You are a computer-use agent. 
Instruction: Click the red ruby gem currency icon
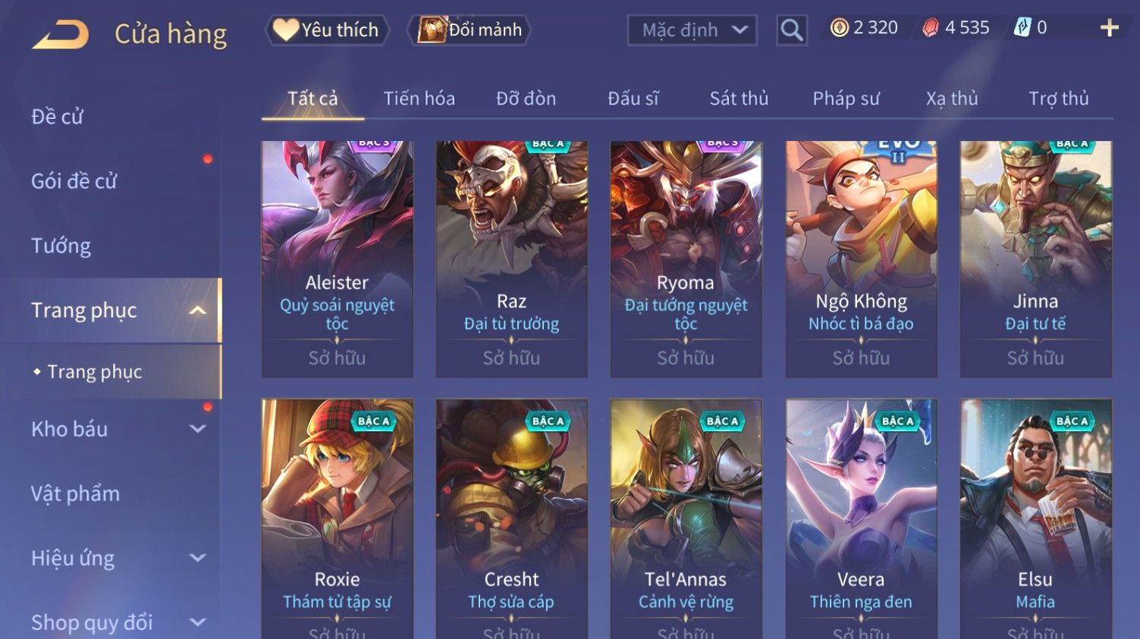click(930, 28)
